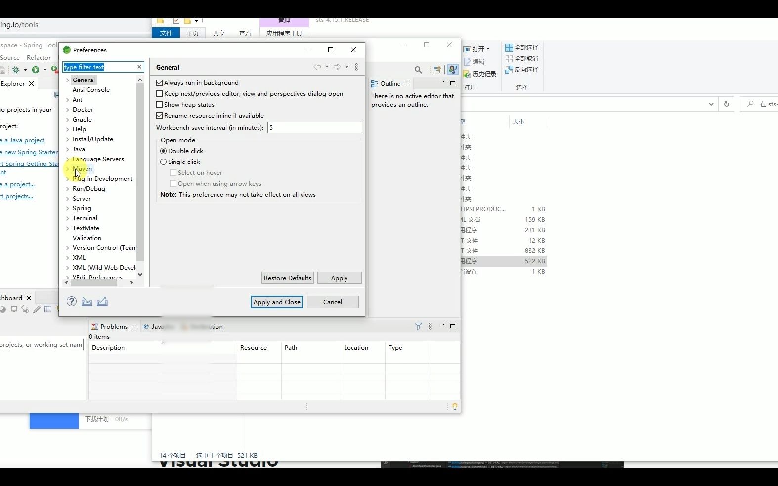Go forward in preference page history
The image size is (778, 486).
[337, 67]
